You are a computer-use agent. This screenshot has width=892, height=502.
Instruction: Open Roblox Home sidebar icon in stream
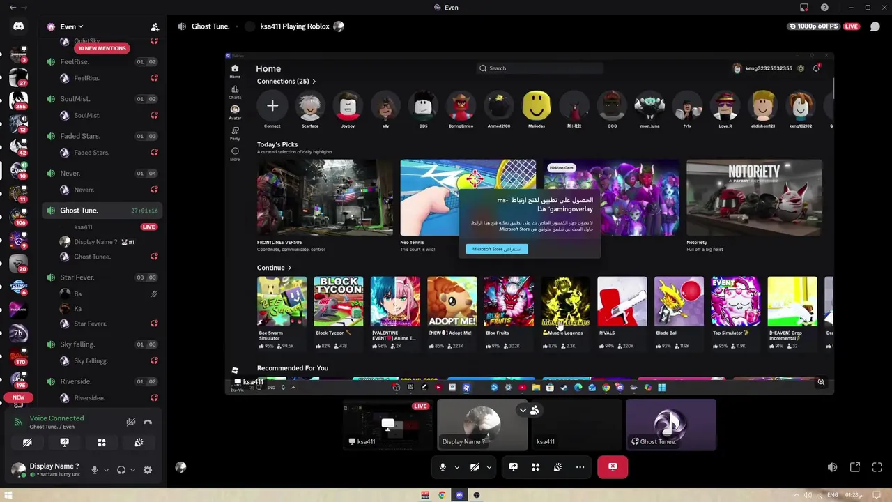pos(235,71)
